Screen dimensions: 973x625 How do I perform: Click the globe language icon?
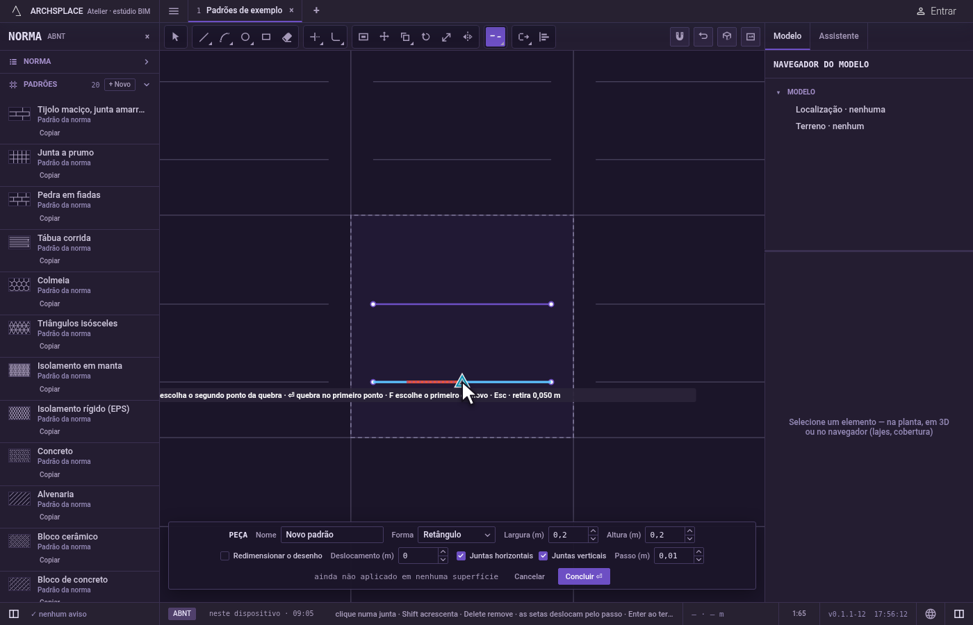coord(931,614)
